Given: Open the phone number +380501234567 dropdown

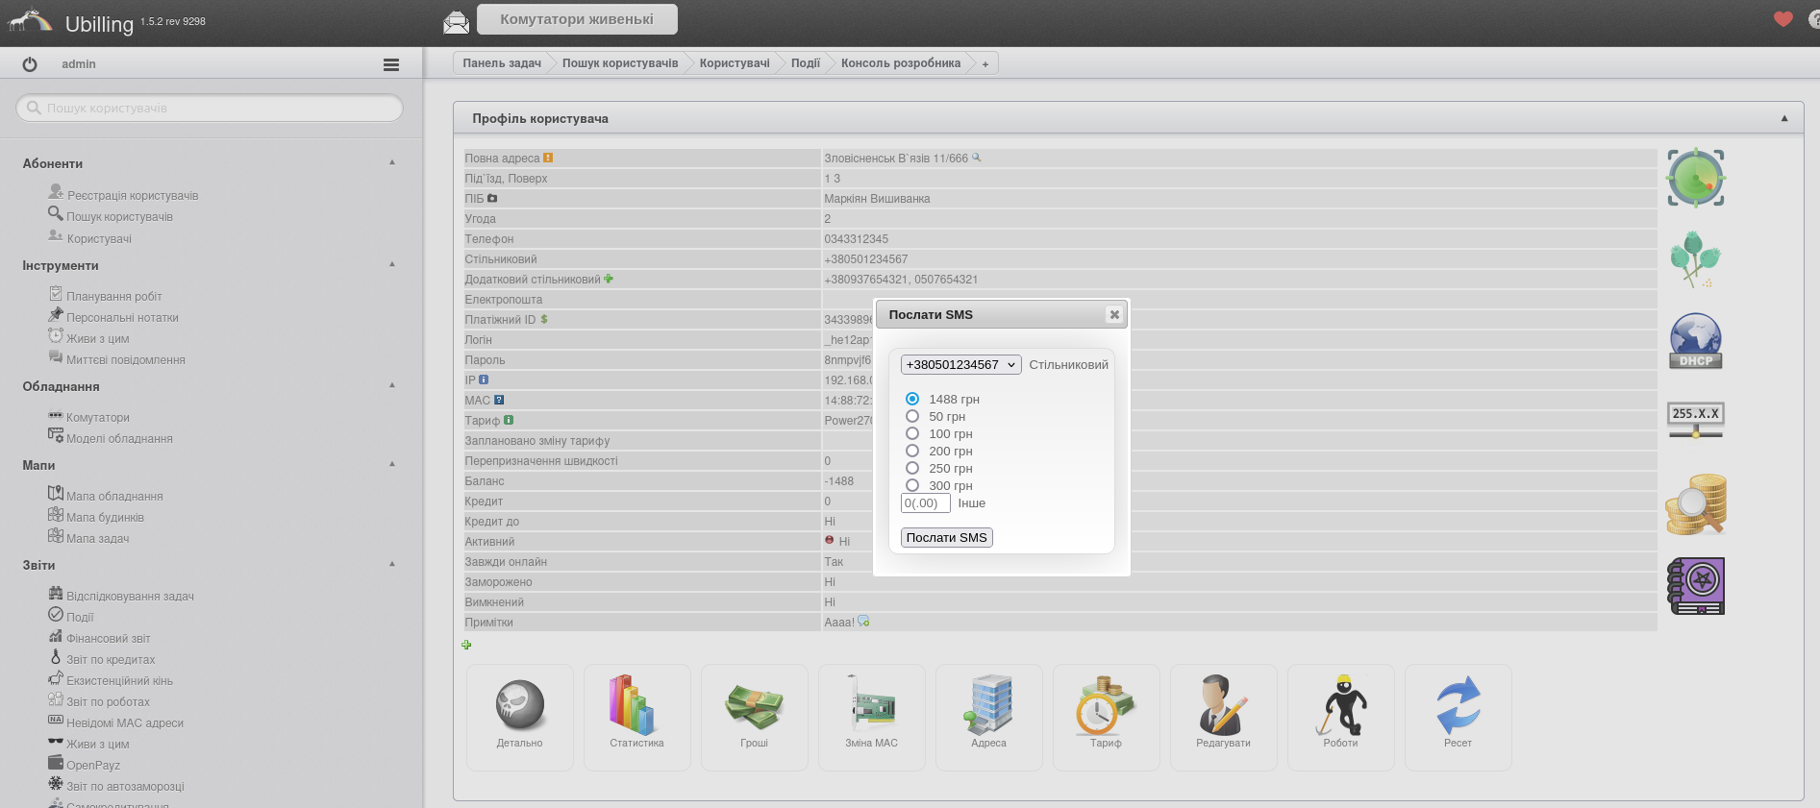Looking at the screenshot, I should tap(960, 365).
